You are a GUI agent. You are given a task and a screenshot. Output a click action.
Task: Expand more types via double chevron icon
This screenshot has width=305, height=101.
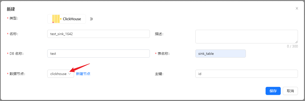point(91,19)
